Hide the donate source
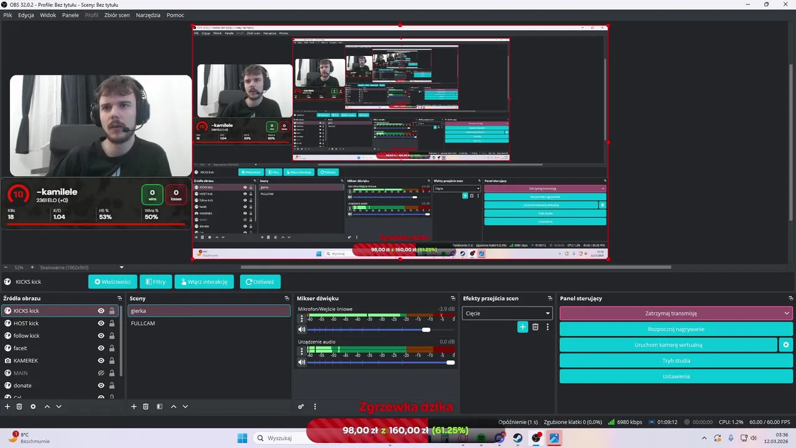Image resolution: width=796 pixels, height=448 pixels. (x=101, y=385)
